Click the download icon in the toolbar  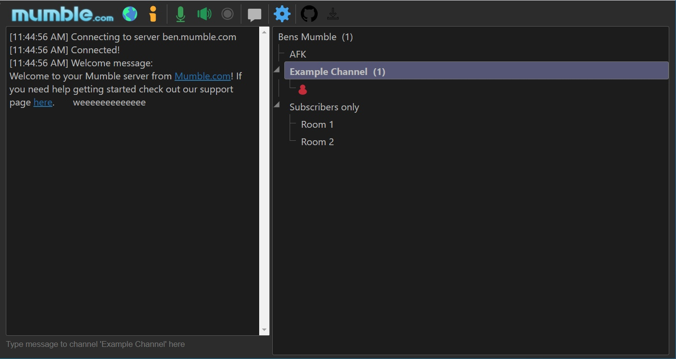(332, 14)
